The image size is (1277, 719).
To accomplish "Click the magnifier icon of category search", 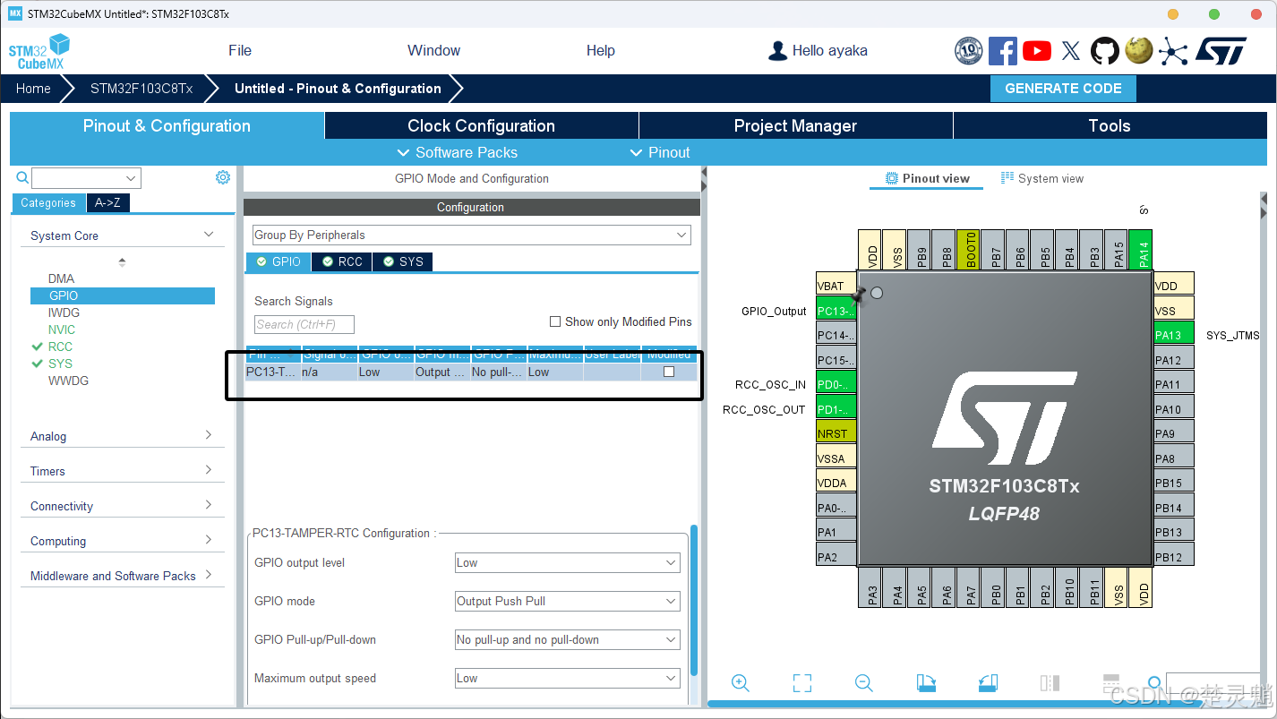I will click(x=22, y=177).
